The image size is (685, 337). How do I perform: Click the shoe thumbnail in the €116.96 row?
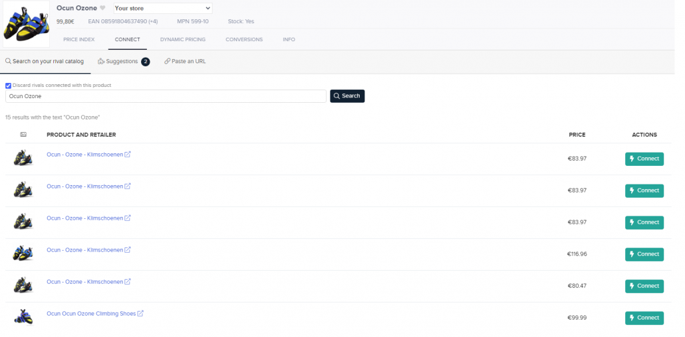[x=23, y=253]
